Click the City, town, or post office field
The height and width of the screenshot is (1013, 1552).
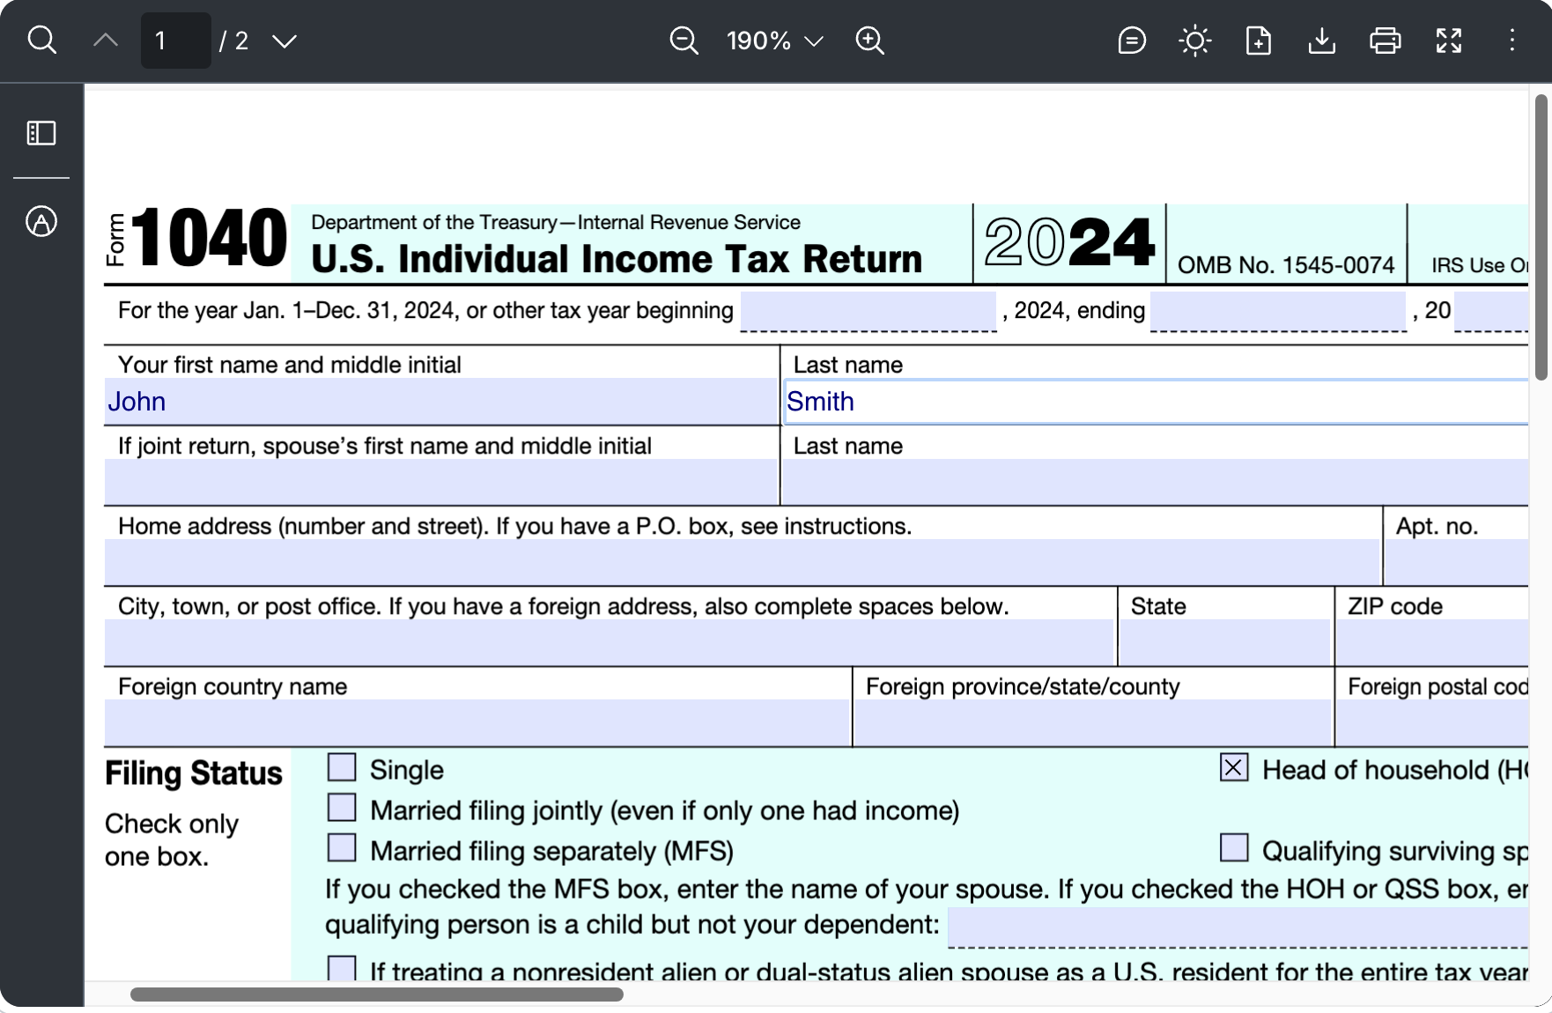(x=610, y=642)
